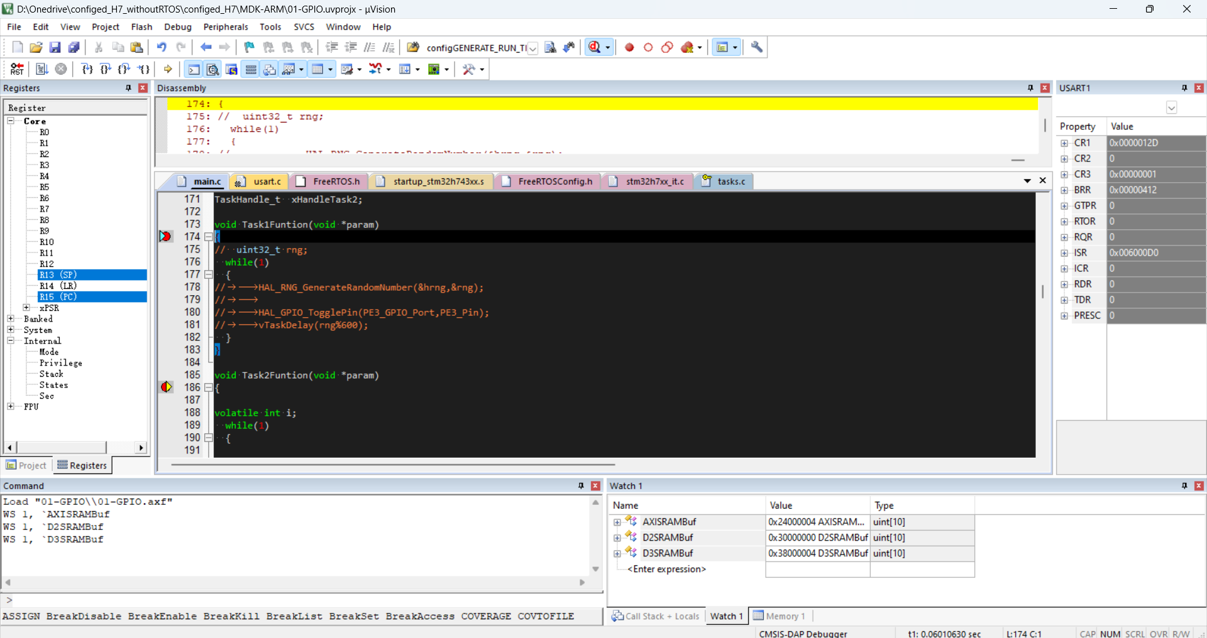Screen dimensions: 1207x638
Task: Switch to the Memory 1 tab
Action: pyautogui.click(x=780, y=616)
